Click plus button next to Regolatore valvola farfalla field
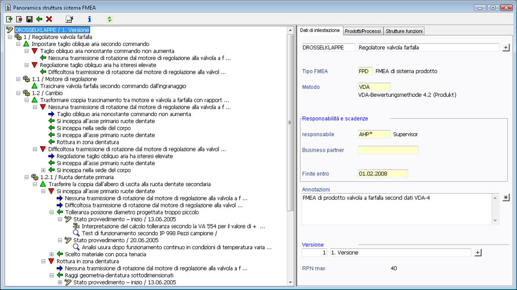 click(506, 48)
